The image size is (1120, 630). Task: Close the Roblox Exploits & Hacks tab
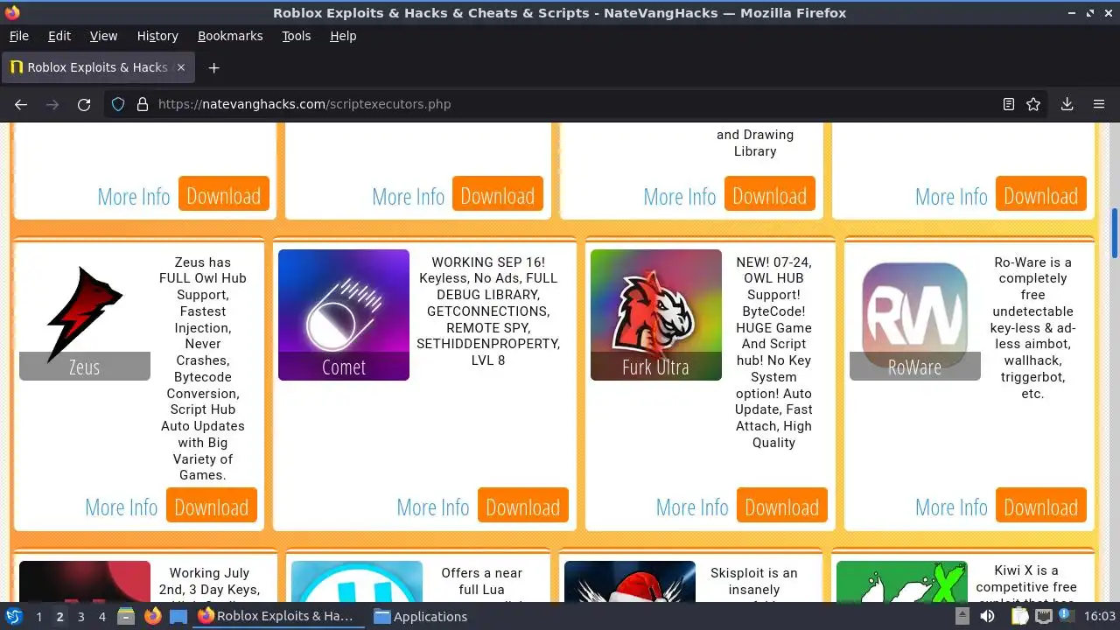pos(181,67)
